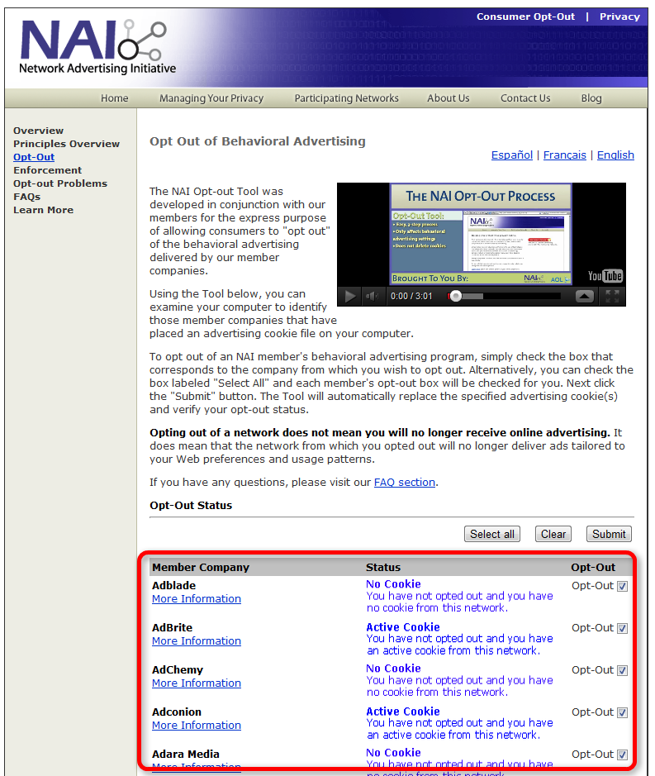This screenshot has width=655, height=776.
Task: Click the NAI Network Advertising Initiative logo
Action: [x=97, y=46]
